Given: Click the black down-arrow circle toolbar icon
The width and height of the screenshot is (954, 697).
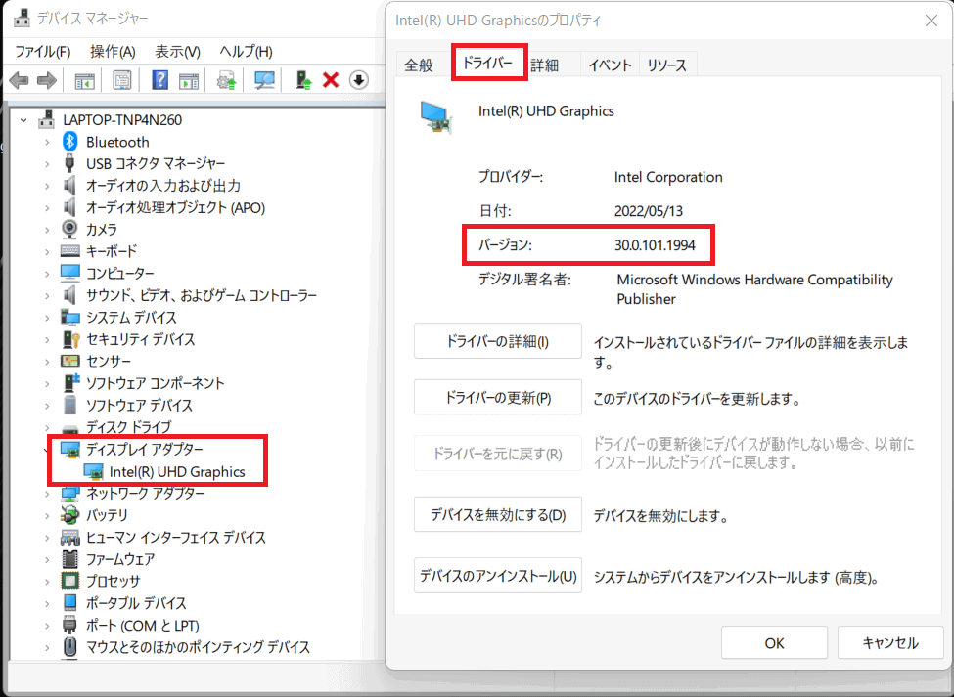Looking at the screenshot, I should tap(358, 80).
